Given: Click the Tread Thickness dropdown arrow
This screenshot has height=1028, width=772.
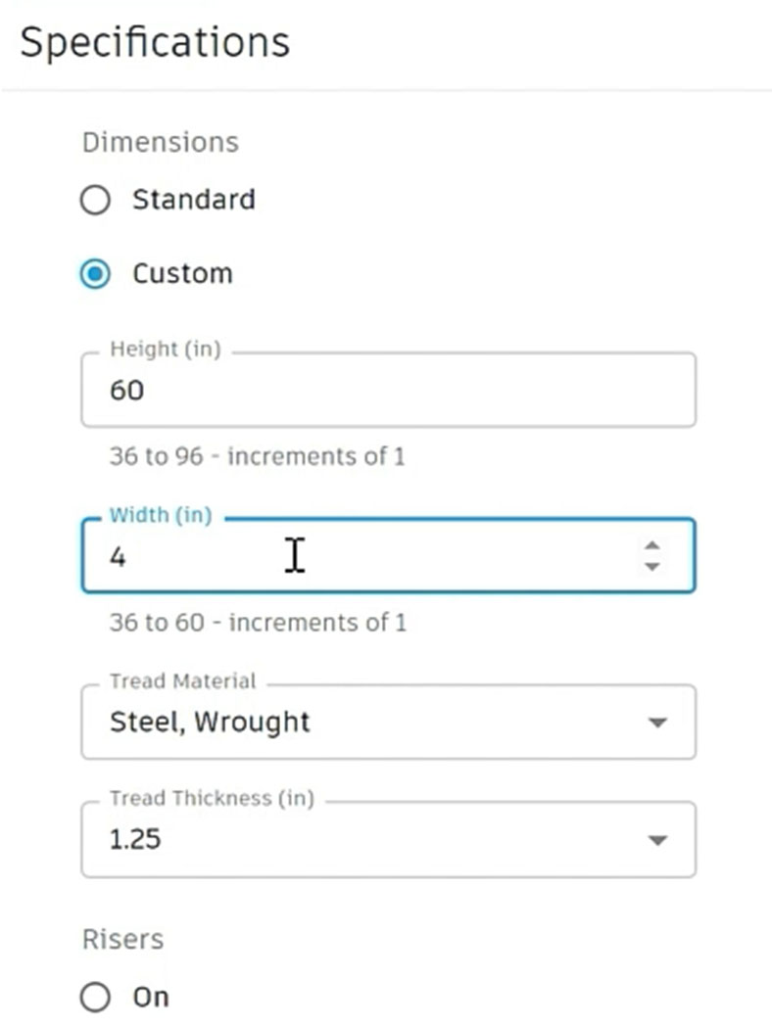Looking at the screenshot, I should 657,840.
